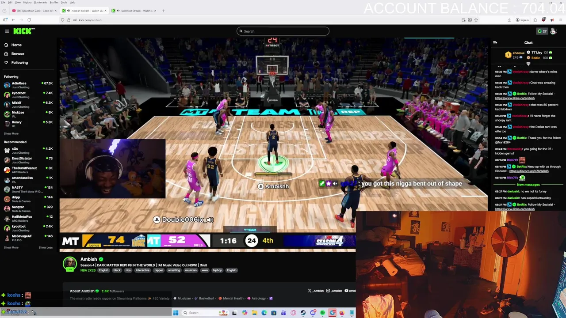
Task: Click the Ambish channel name
Action: 88,259
